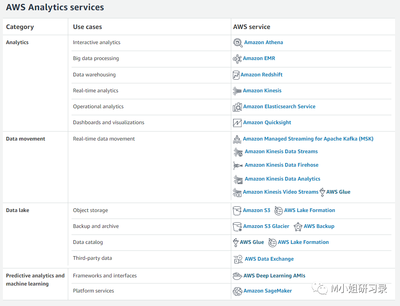Open the Amazon Managed Streaming for Apache Kafka link

[x=308, y=139]
